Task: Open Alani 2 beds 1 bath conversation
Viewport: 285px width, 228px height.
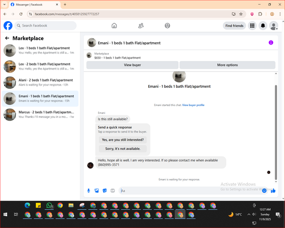Action: tap(40, 83)
